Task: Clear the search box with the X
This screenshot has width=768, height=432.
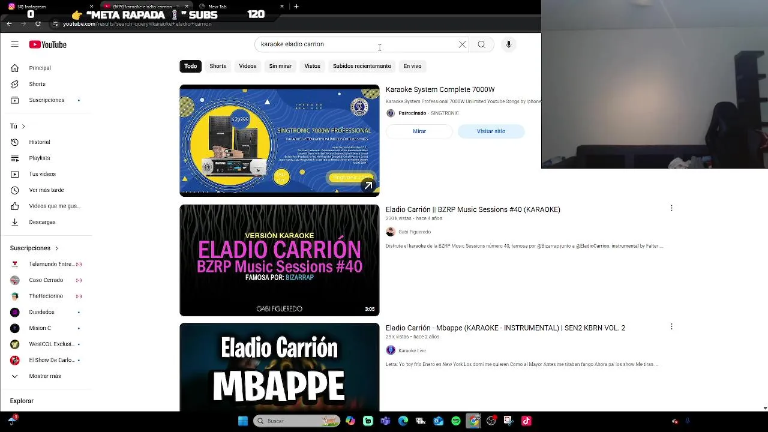Action: 462,44
